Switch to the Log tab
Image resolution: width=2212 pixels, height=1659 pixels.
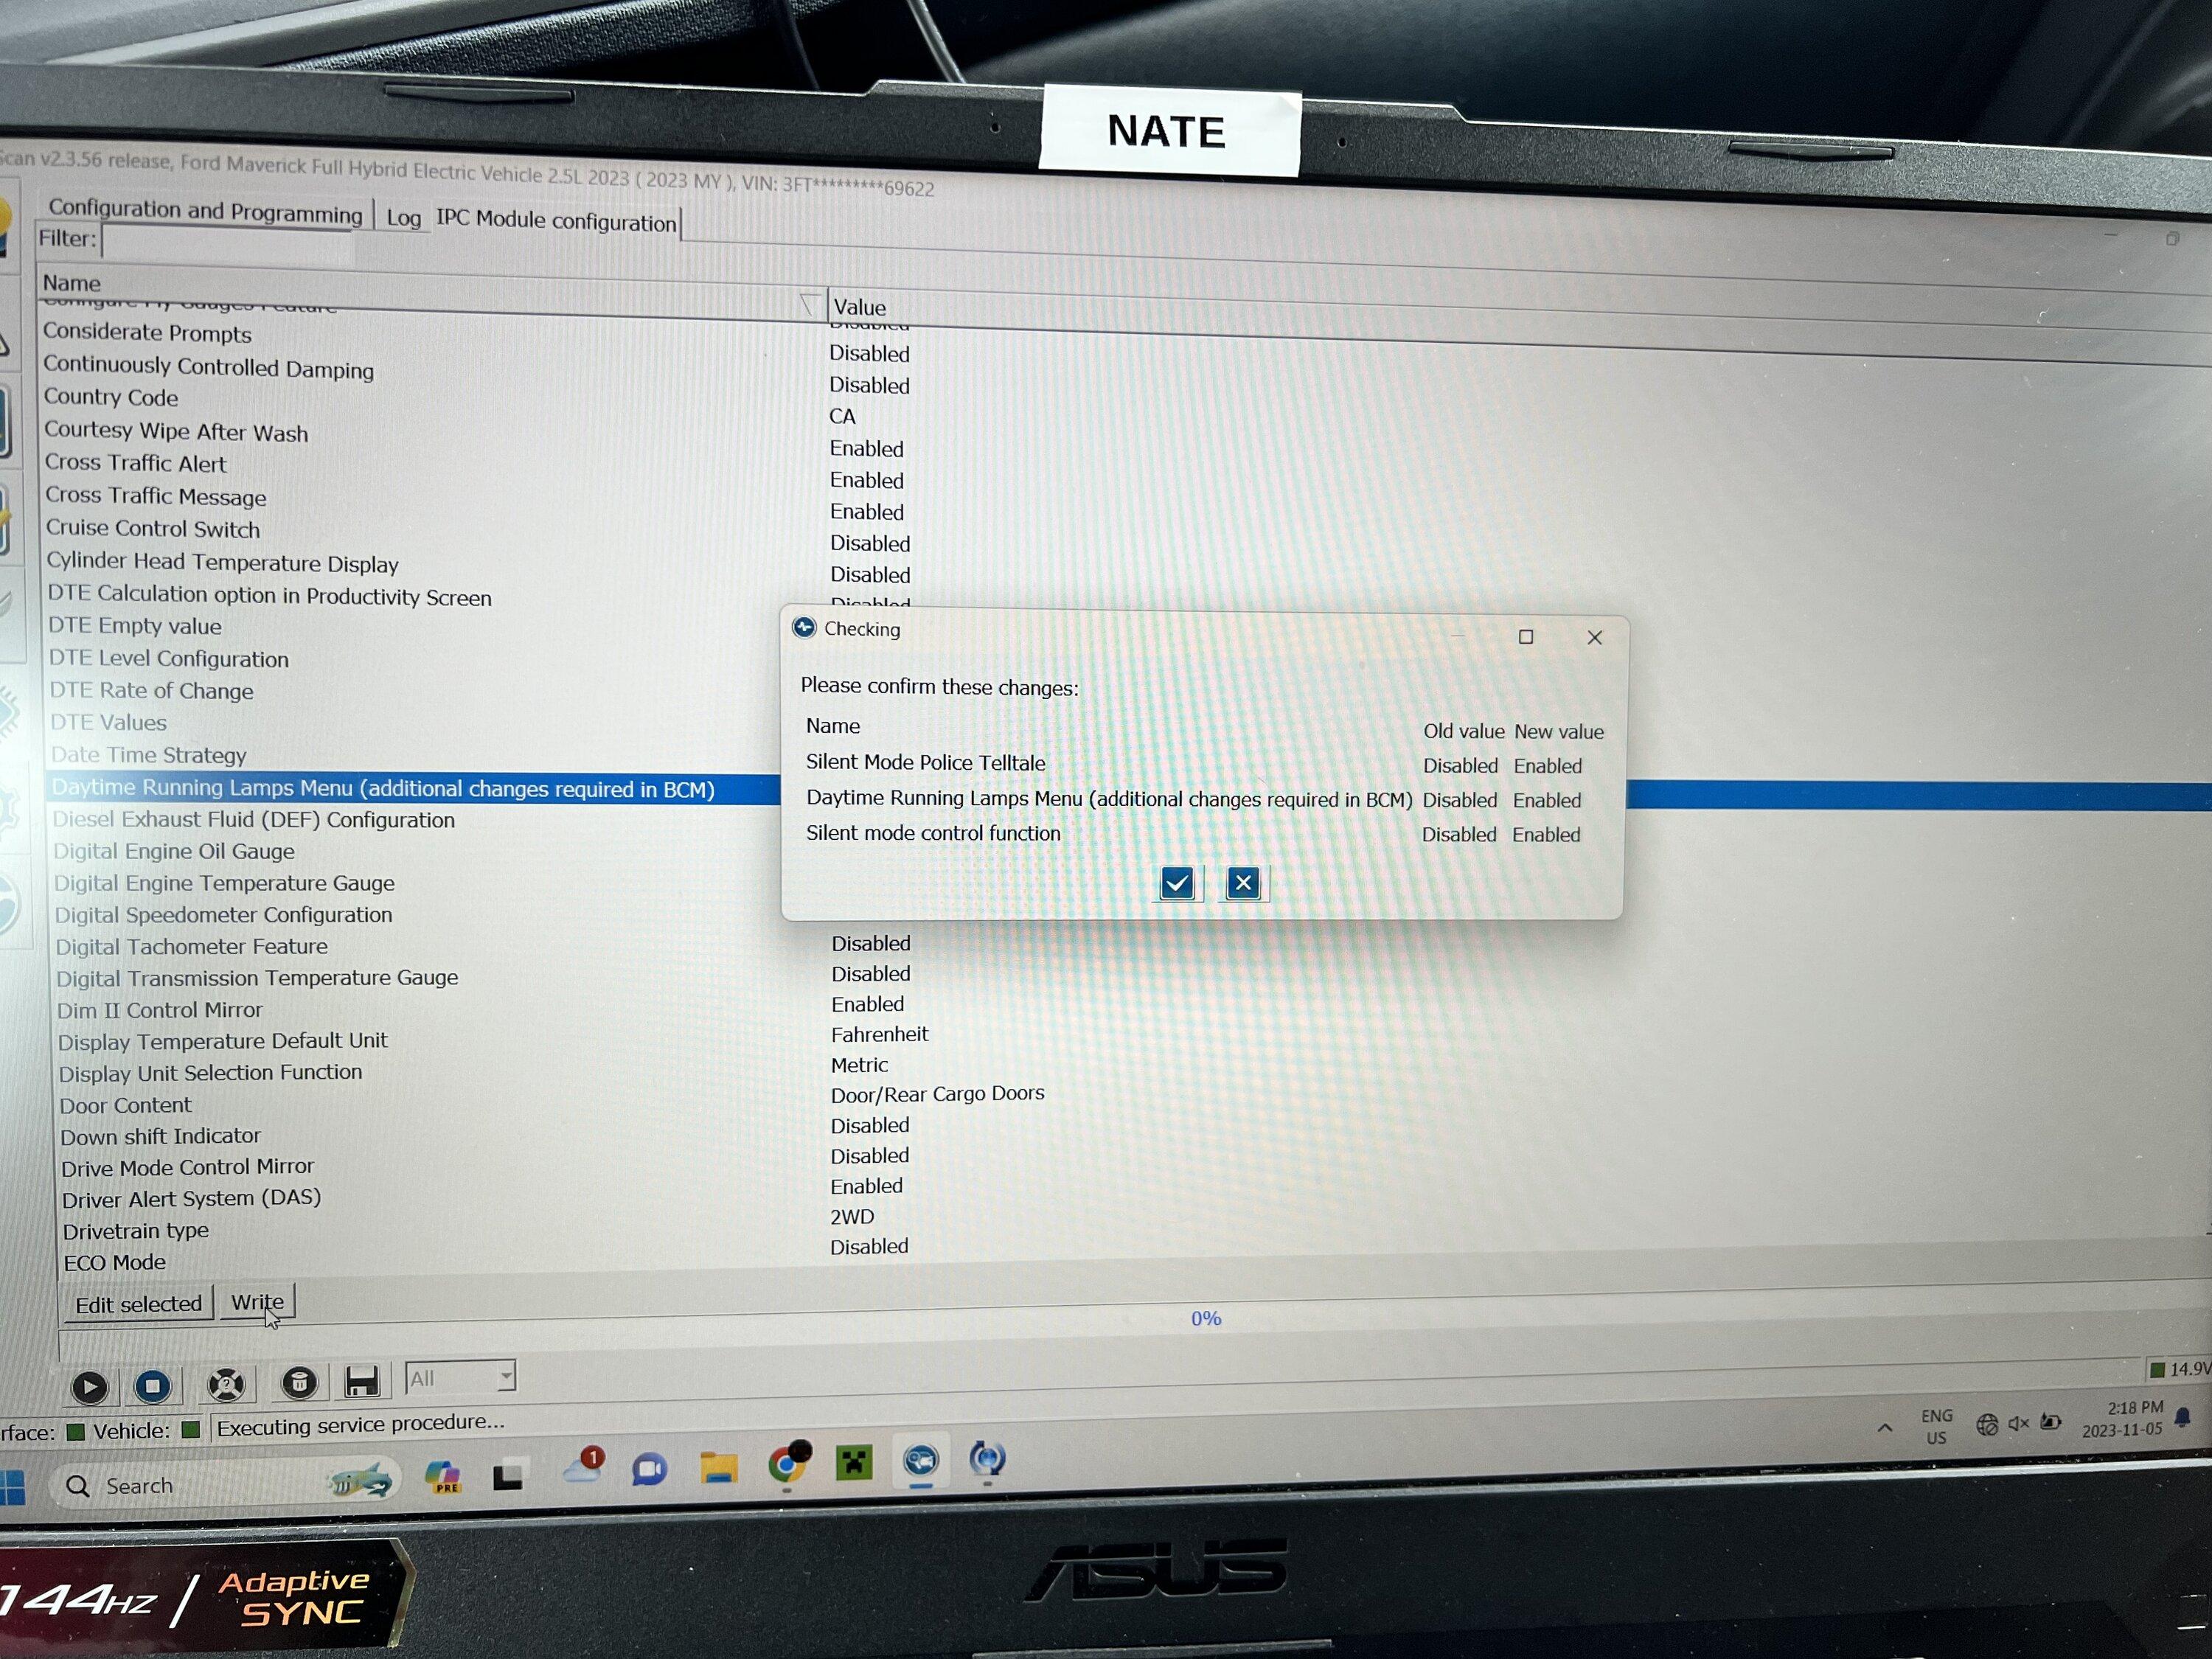(404, 217)
